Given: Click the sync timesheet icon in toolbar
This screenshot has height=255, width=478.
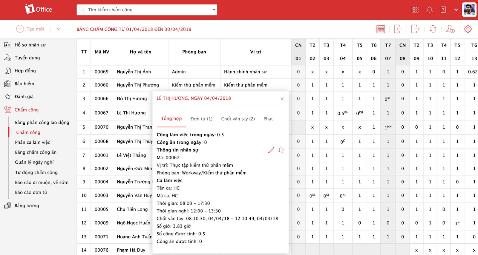Looking at the screenshot, I should [433, 29].
